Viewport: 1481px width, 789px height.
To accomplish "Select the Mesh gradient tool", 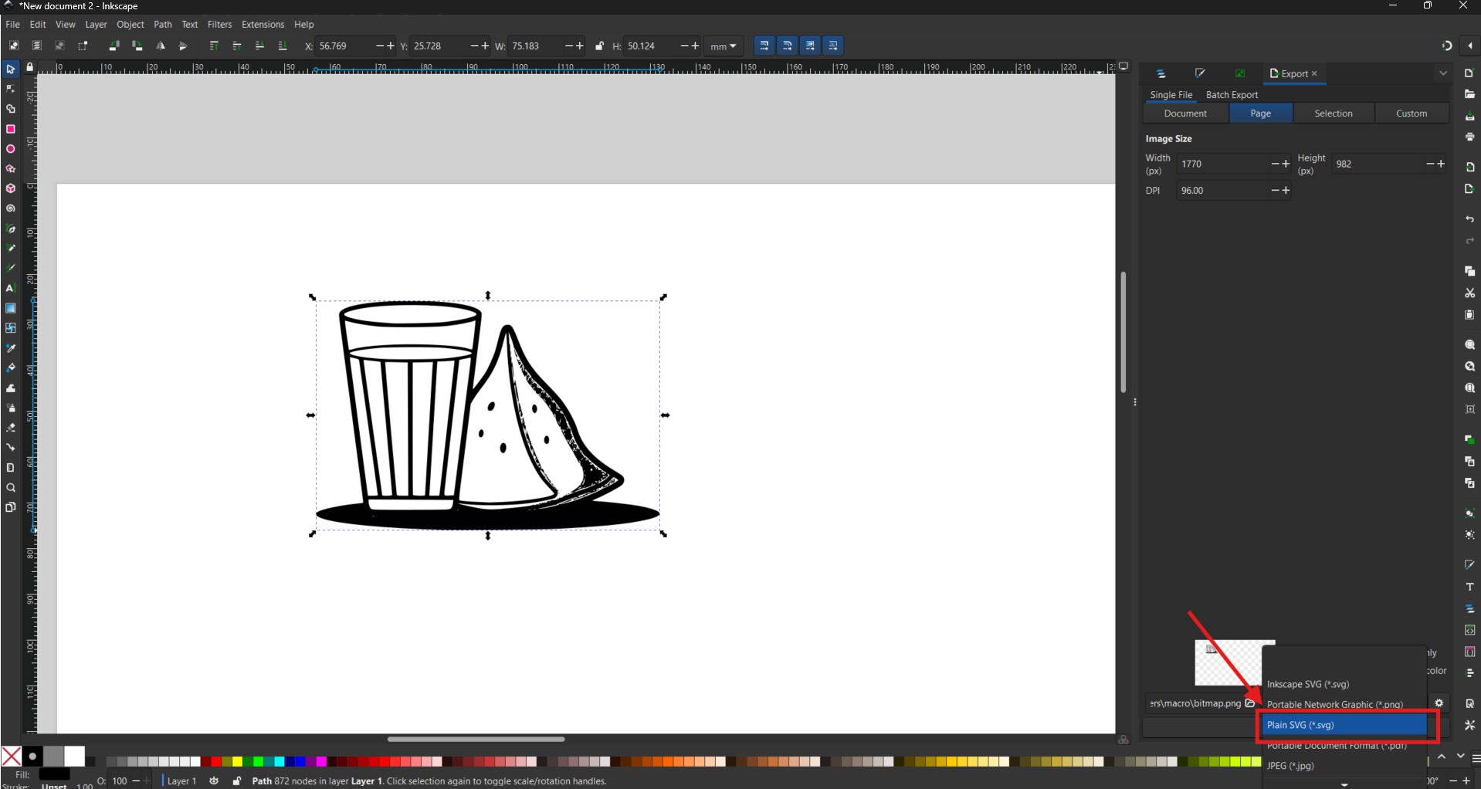I will point(11,328).
